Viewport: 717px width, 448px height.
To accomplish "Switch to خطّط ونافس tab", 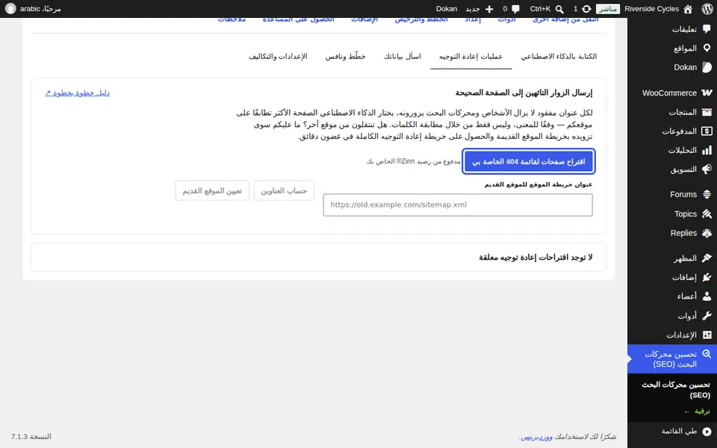I will pos(345,56).
